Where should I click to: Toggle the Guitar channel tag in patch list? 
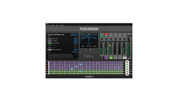[50, 39]
